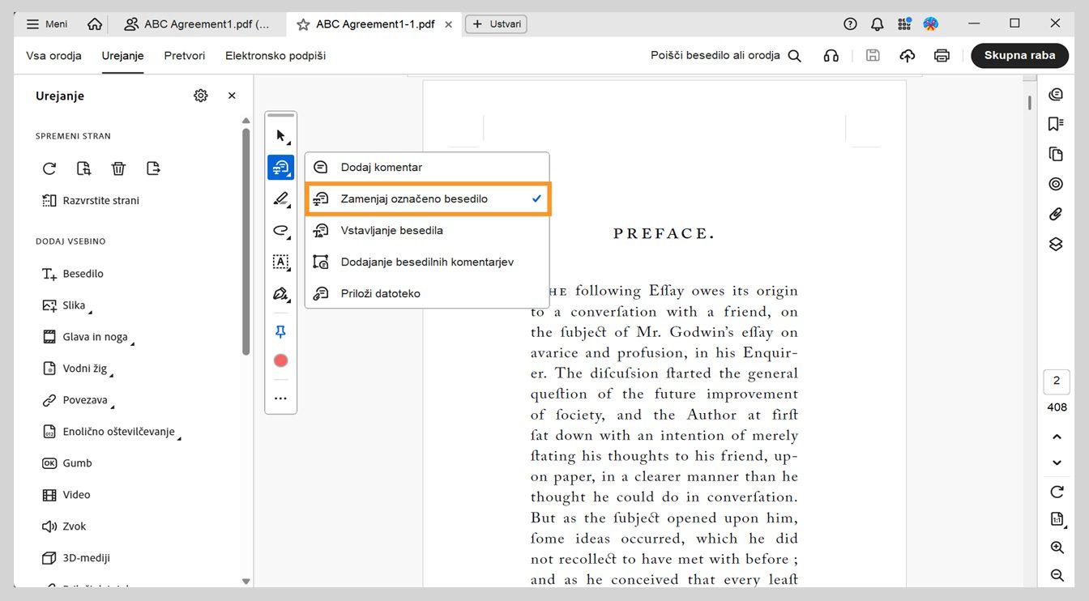Click the current page number box

pyautogui.click(x=1057, y=381)
